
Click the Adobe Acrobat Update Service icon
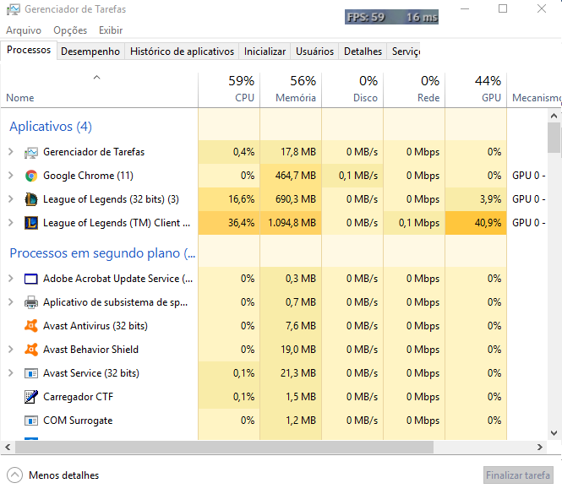pyautogui.click(x=31, y=279)
